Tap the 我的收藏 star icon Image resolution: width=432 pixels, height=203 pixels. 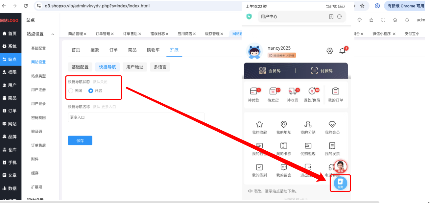coord(259,124)
